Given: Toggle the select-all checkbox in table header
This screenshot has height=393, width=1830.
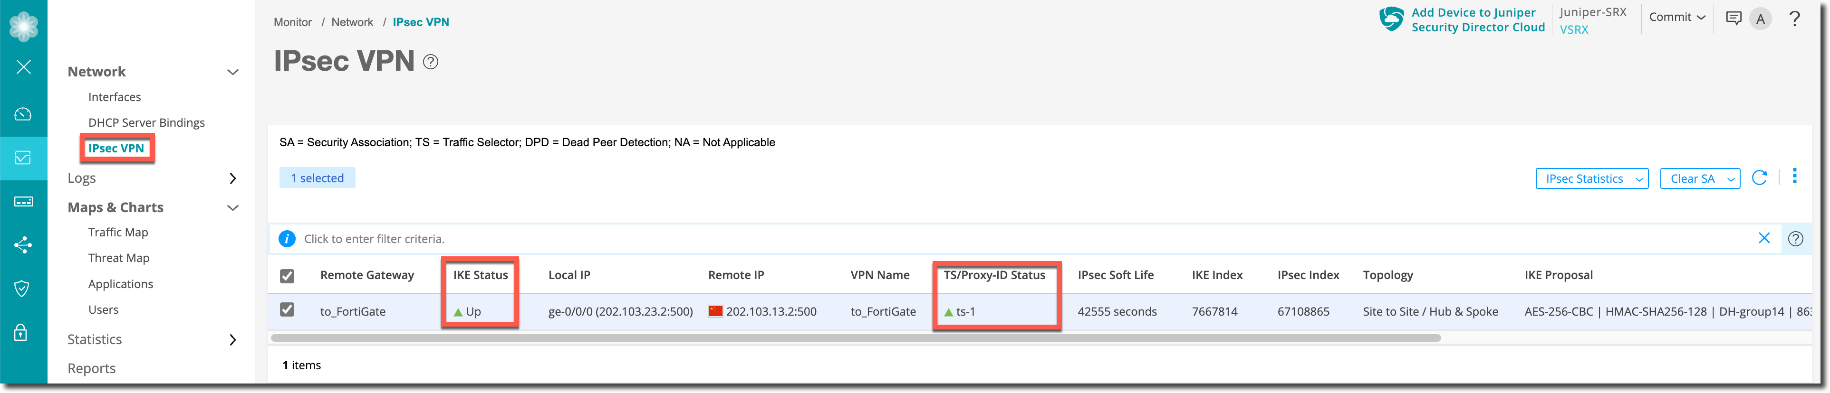Looking at the screenshot, I should 287,276.
